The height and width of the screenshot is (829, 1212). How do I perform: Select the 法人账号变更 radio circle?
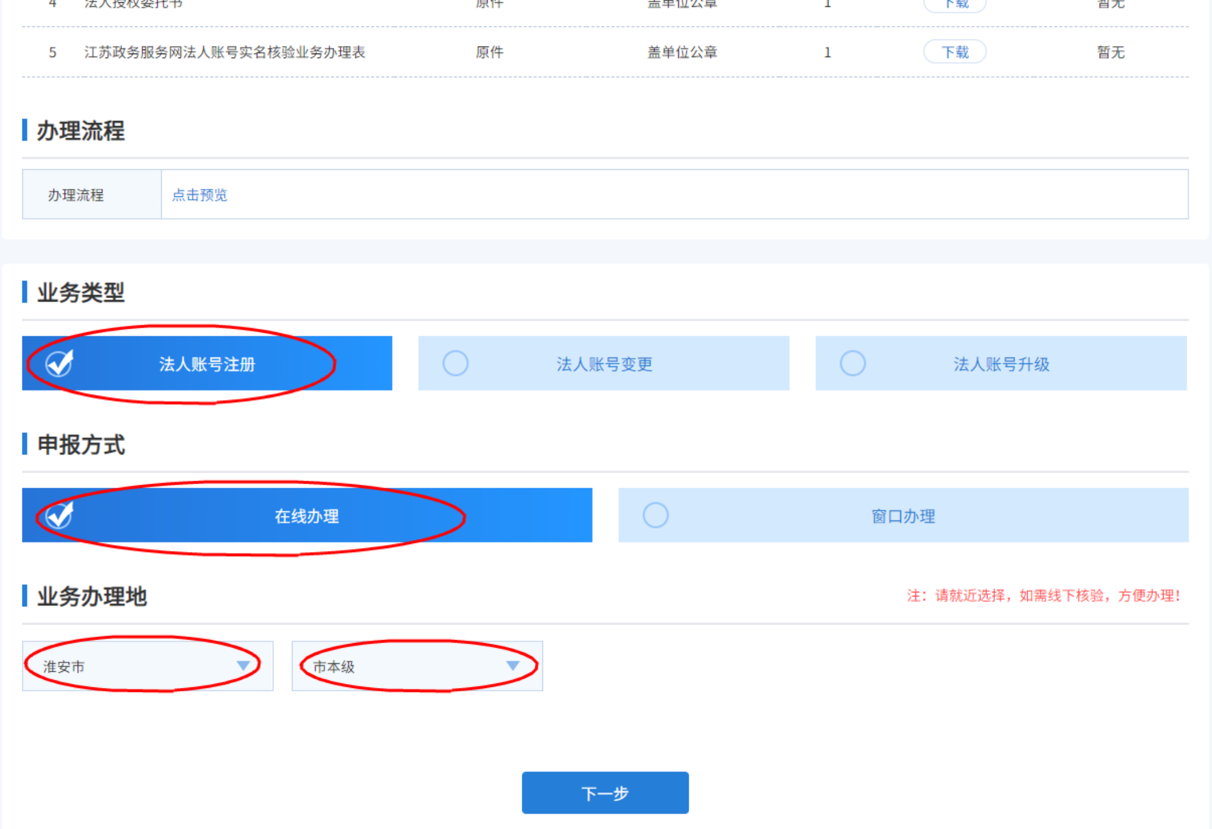(455, 363)
